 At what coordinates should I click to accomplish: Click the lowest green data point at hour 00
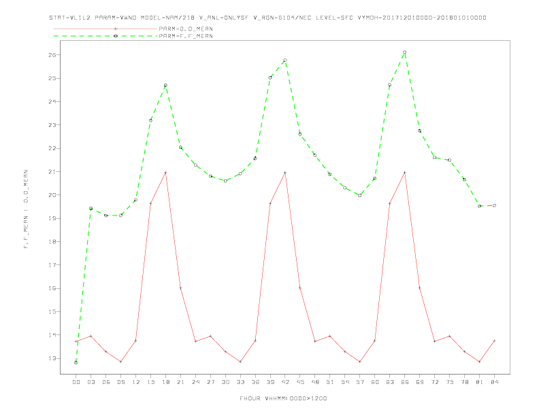[x=76, y=362]
